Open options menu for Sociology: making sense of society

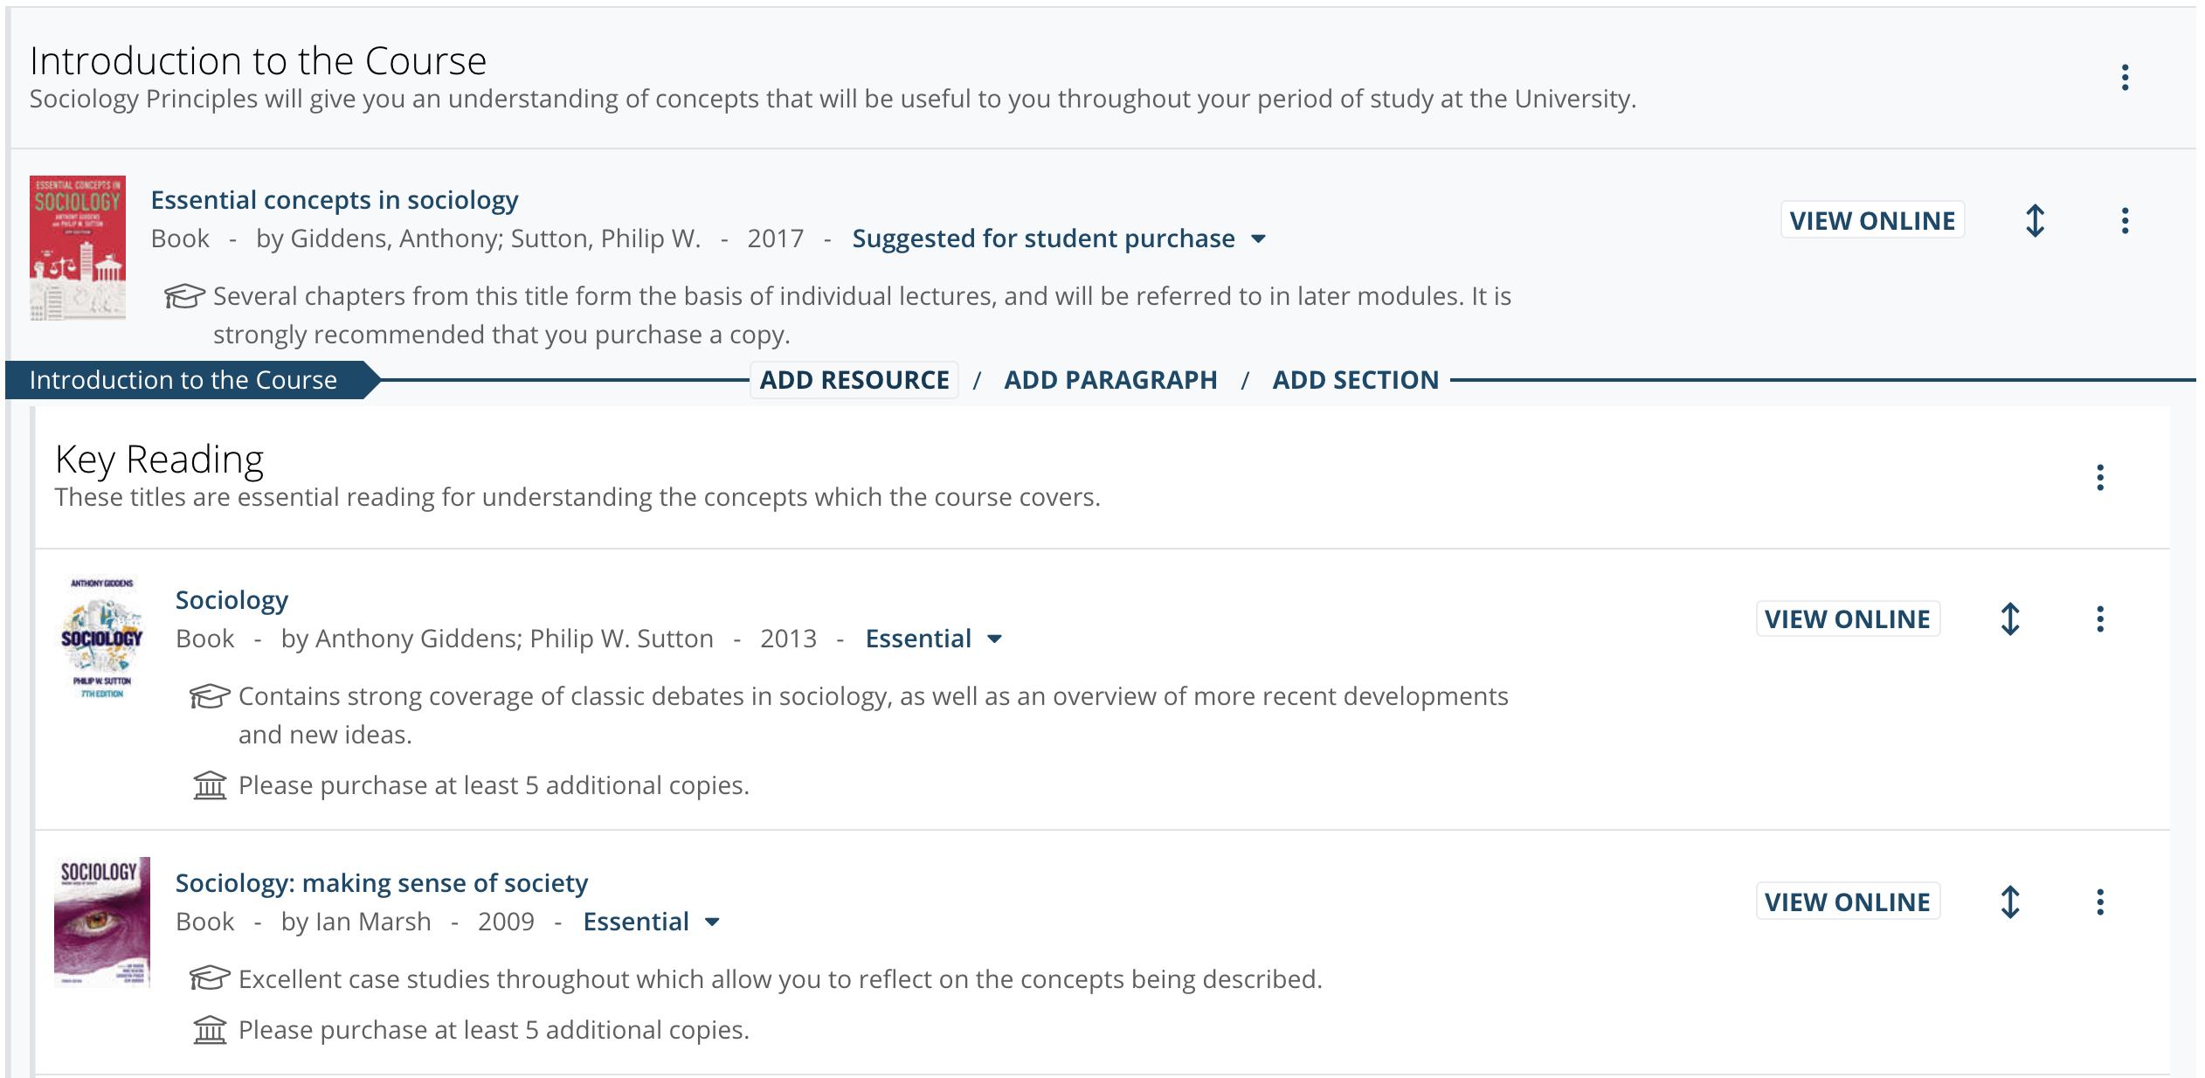2099,902
